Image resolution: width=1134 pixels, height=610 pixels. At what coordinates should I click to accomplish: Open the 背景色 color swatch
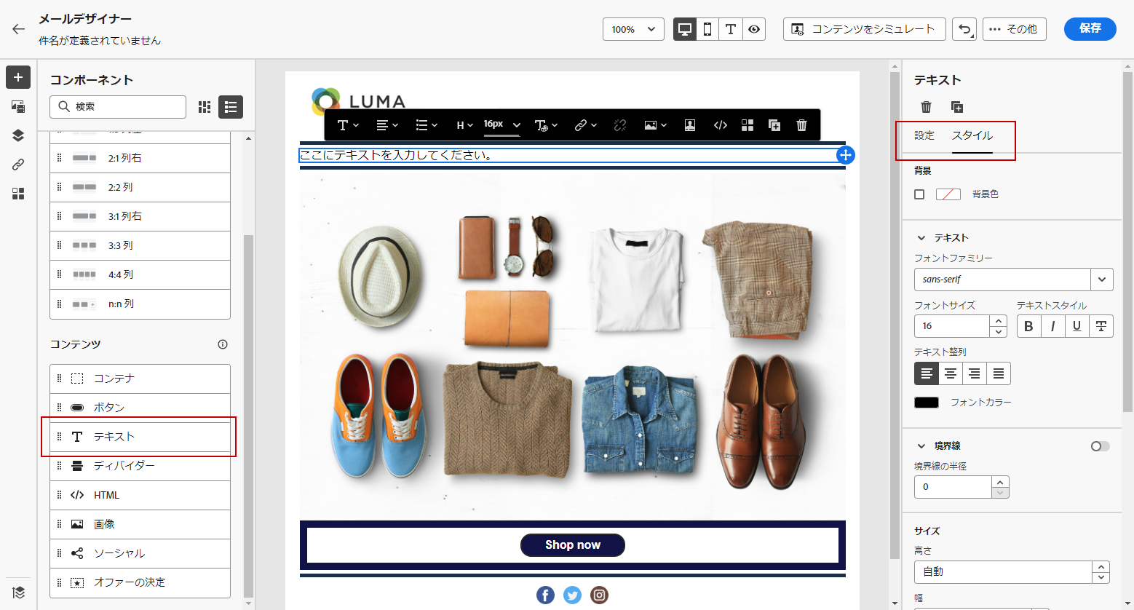948,194
